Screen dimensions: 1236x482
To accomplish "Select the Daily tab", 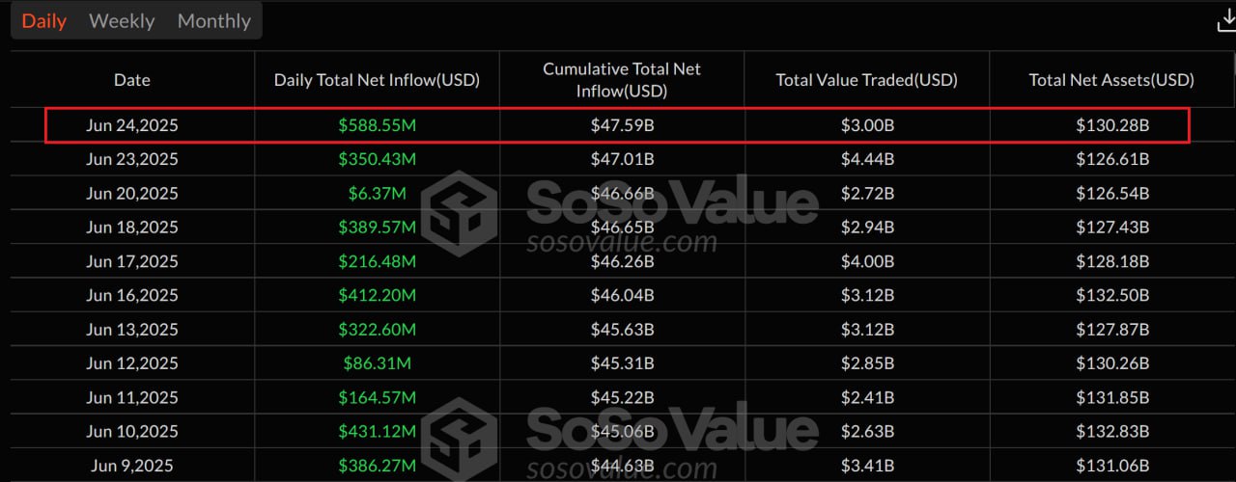I will click(x=44, y=21).
